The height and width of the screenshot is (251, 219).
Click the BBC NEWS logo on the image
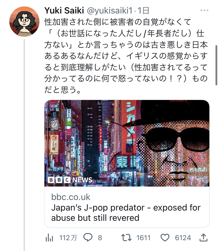(x=70, y=180)
